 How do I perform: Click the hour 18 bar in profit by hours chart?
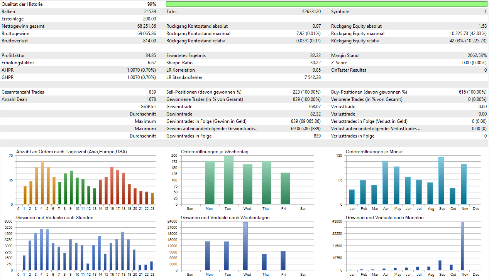(122, 251)
